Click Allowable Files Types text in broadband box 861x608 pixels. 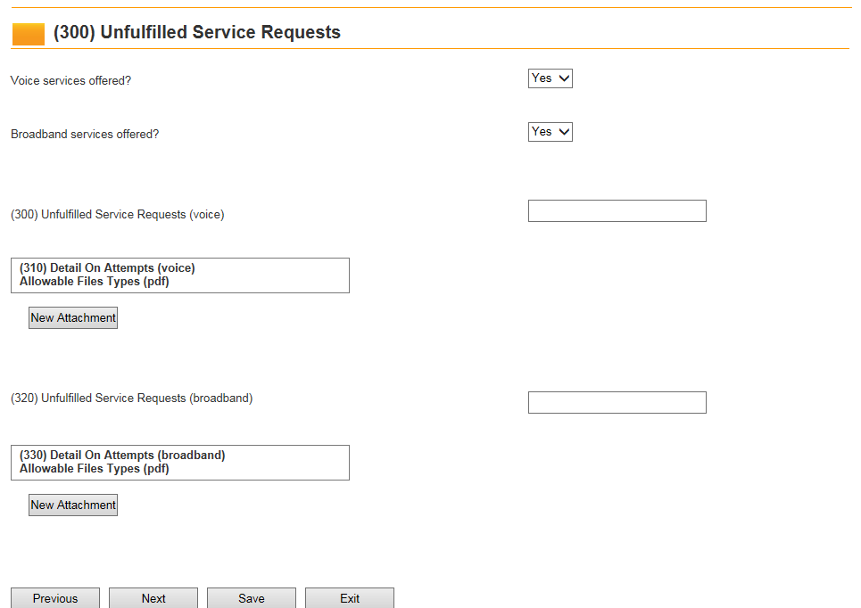tap(94, 469)
